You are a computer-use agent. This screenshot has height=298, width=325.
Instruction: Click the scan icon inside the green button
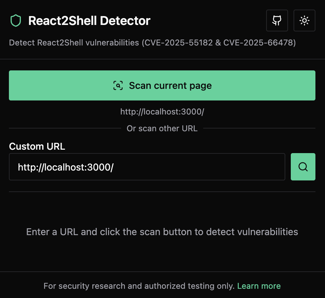pyautogui.click(x=118, y=86)
